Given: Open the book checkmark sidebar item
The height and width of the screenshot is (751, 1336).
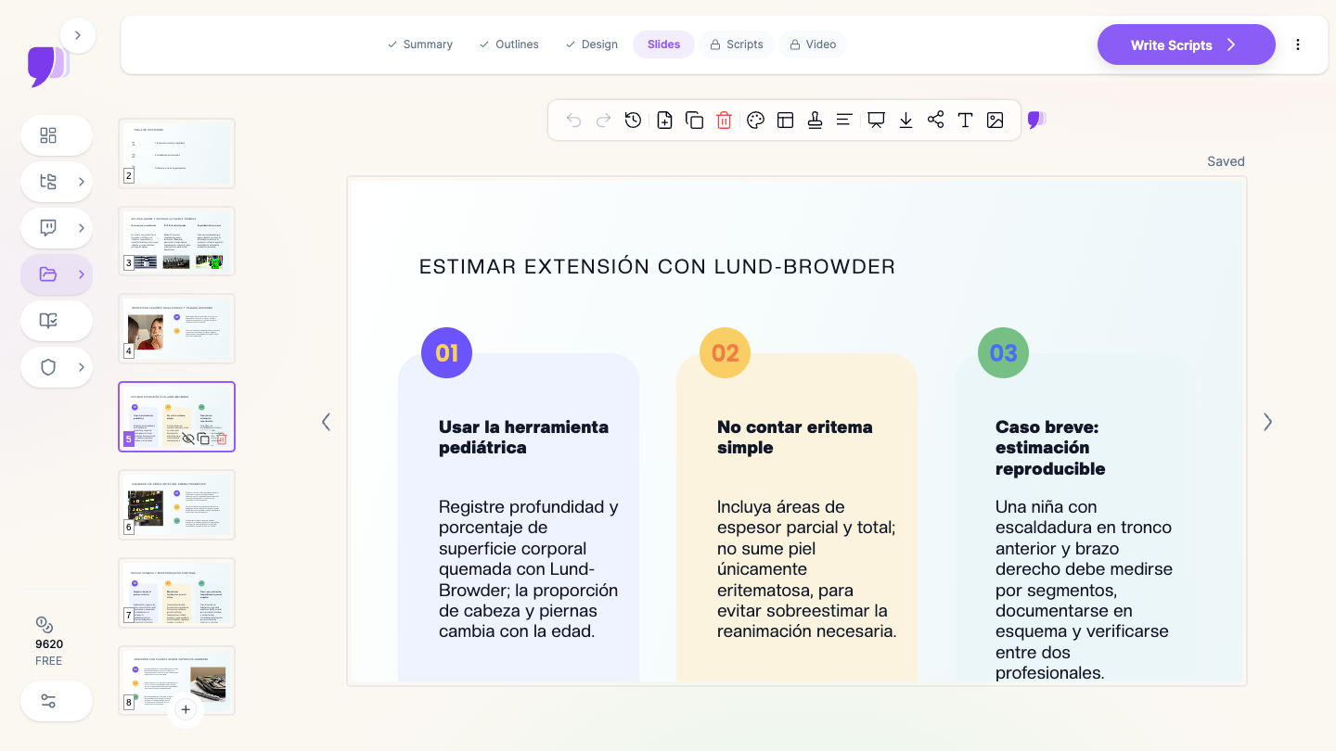Looking at the screenshot, I should click(x=57, y=321).
